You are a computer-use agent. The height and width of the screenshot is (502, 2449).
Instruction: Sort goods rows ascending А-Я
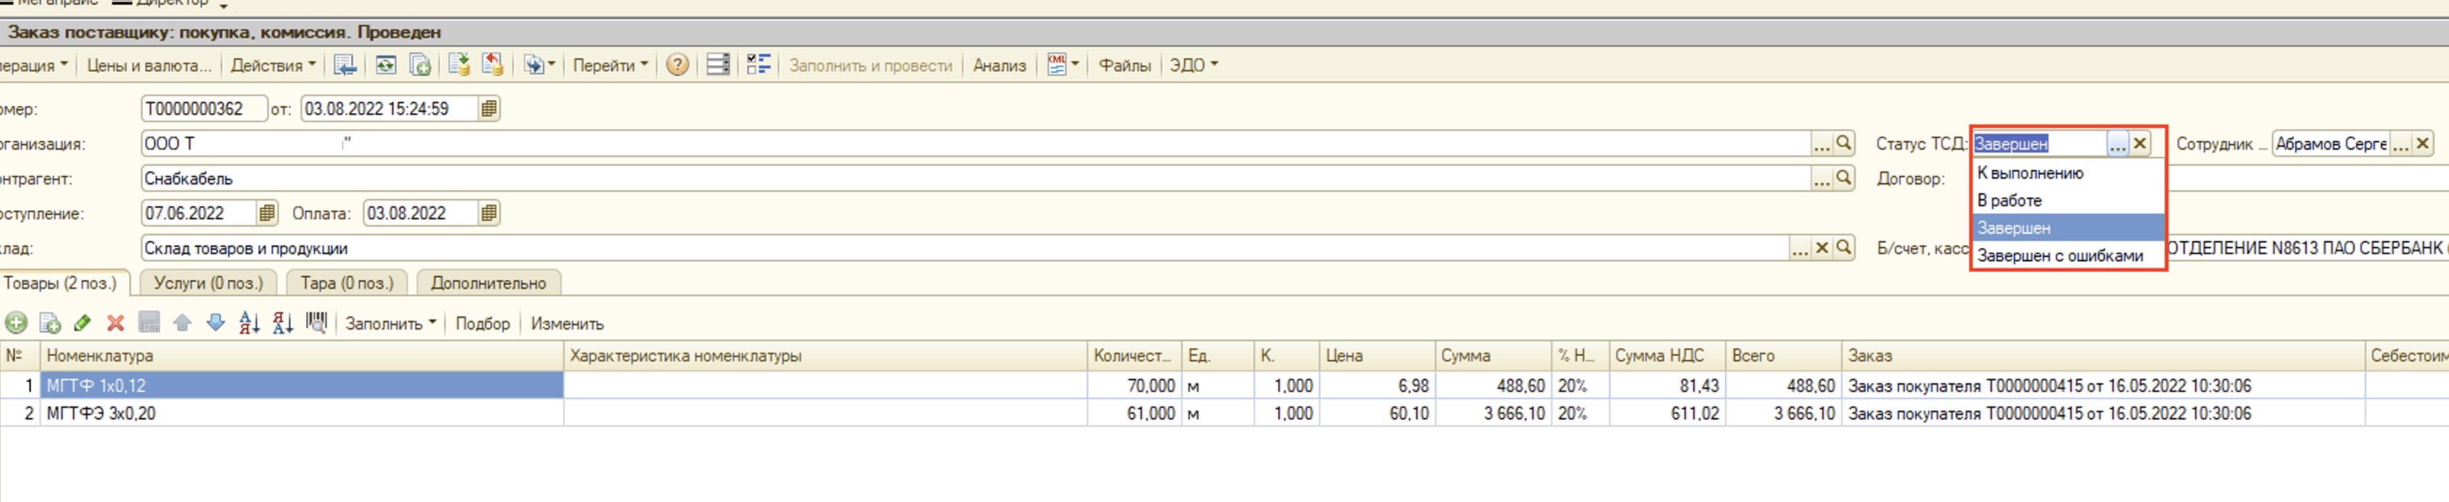coord(249,324)
